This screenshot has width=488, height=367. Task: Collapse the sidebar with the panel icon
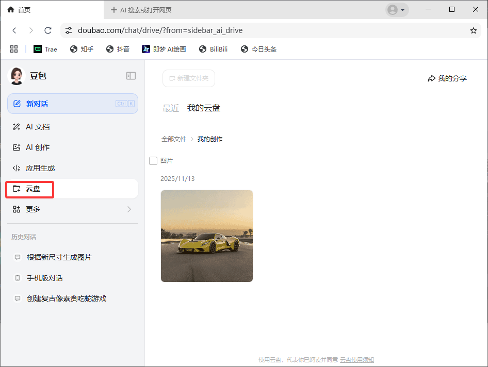(x=131, y=75)
